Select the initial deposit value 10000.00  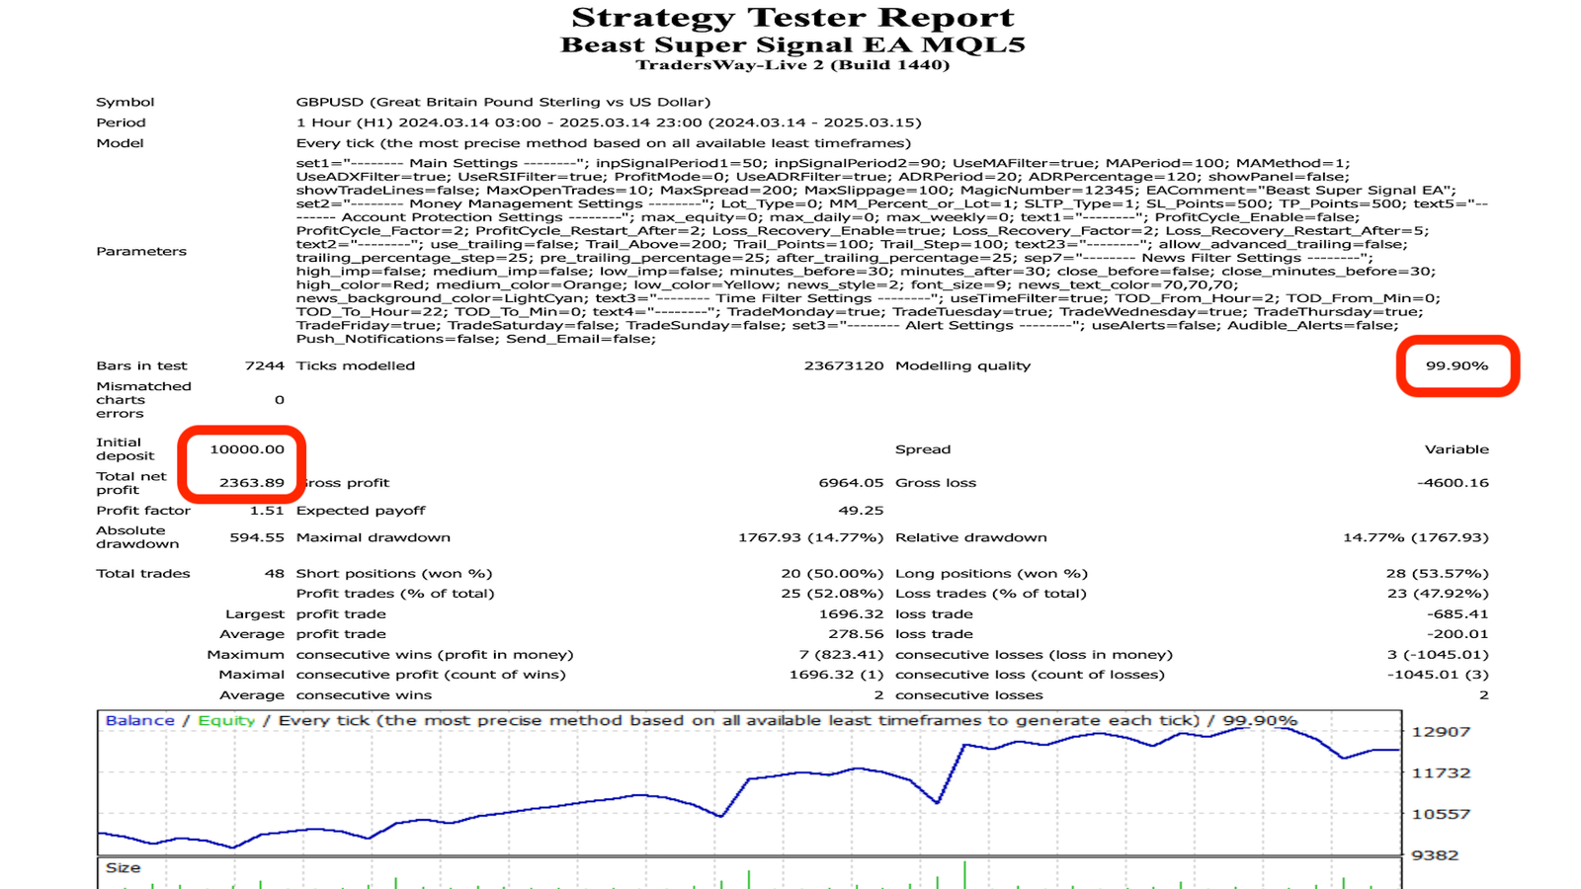[247, 449]
